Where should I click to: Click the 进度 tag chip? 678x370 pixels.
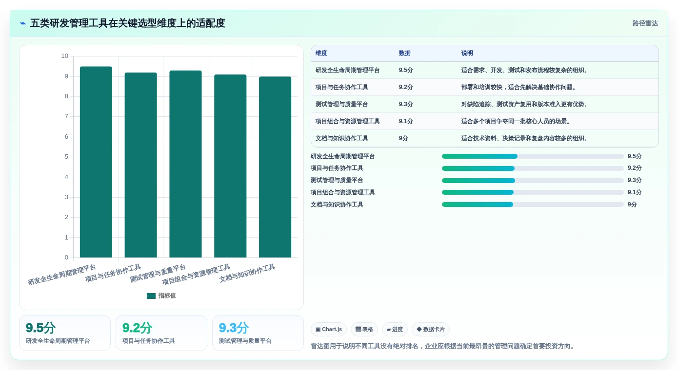pos(395,330)
